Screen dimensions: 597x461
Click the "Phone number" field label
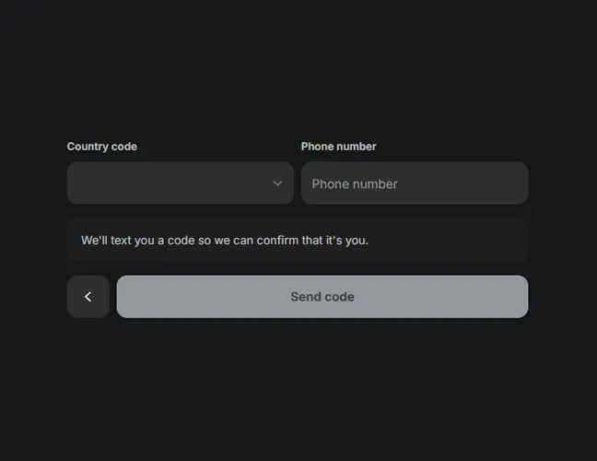point(339,147)
